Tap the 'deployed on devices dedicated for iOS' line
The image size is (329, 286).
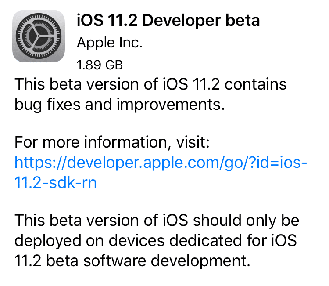pos(155,240)
